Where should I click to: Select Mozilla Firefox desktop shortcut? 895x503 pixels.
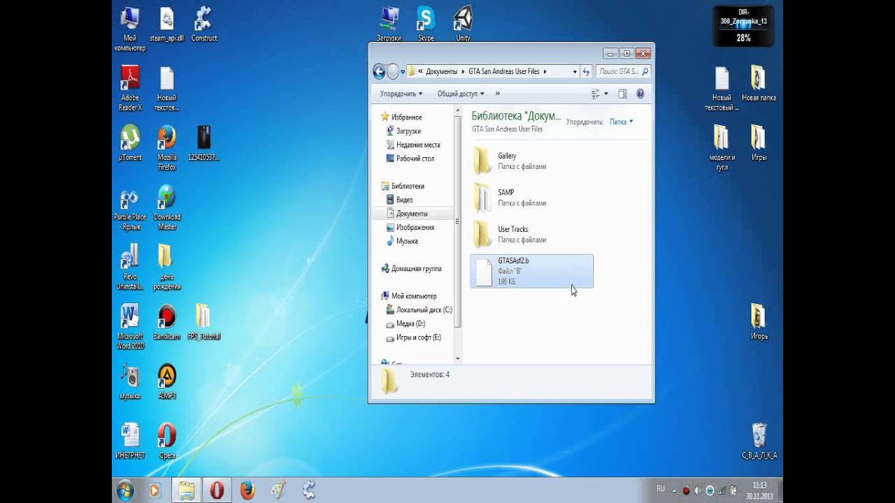pyautogui.click(x=167, y=147)
